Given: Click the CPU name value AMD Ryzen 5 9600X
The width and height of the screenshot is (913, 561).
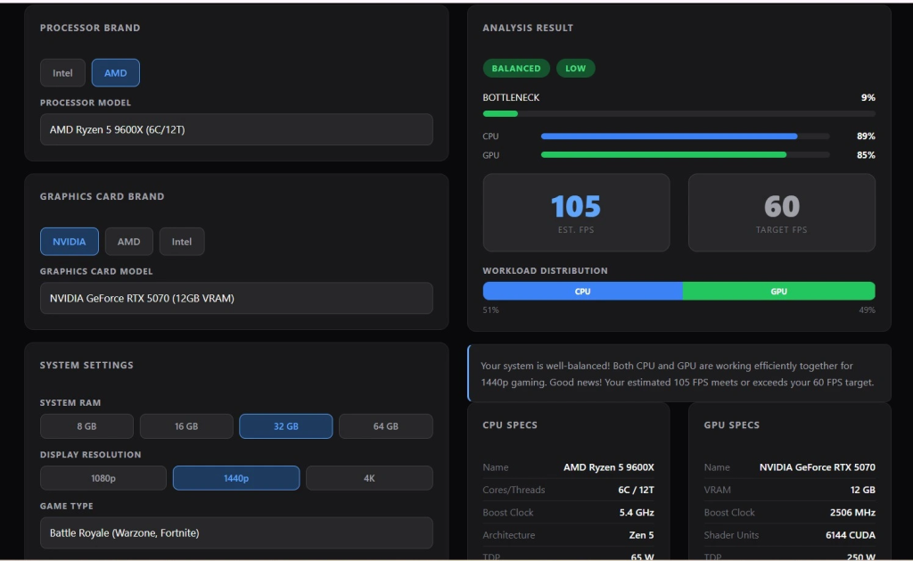Looking at the screenshot, I should pos(608,467).
